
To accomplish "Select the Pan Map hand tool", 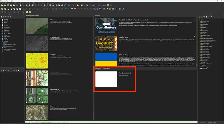I will pyautogui.click(x=21, y=5).
